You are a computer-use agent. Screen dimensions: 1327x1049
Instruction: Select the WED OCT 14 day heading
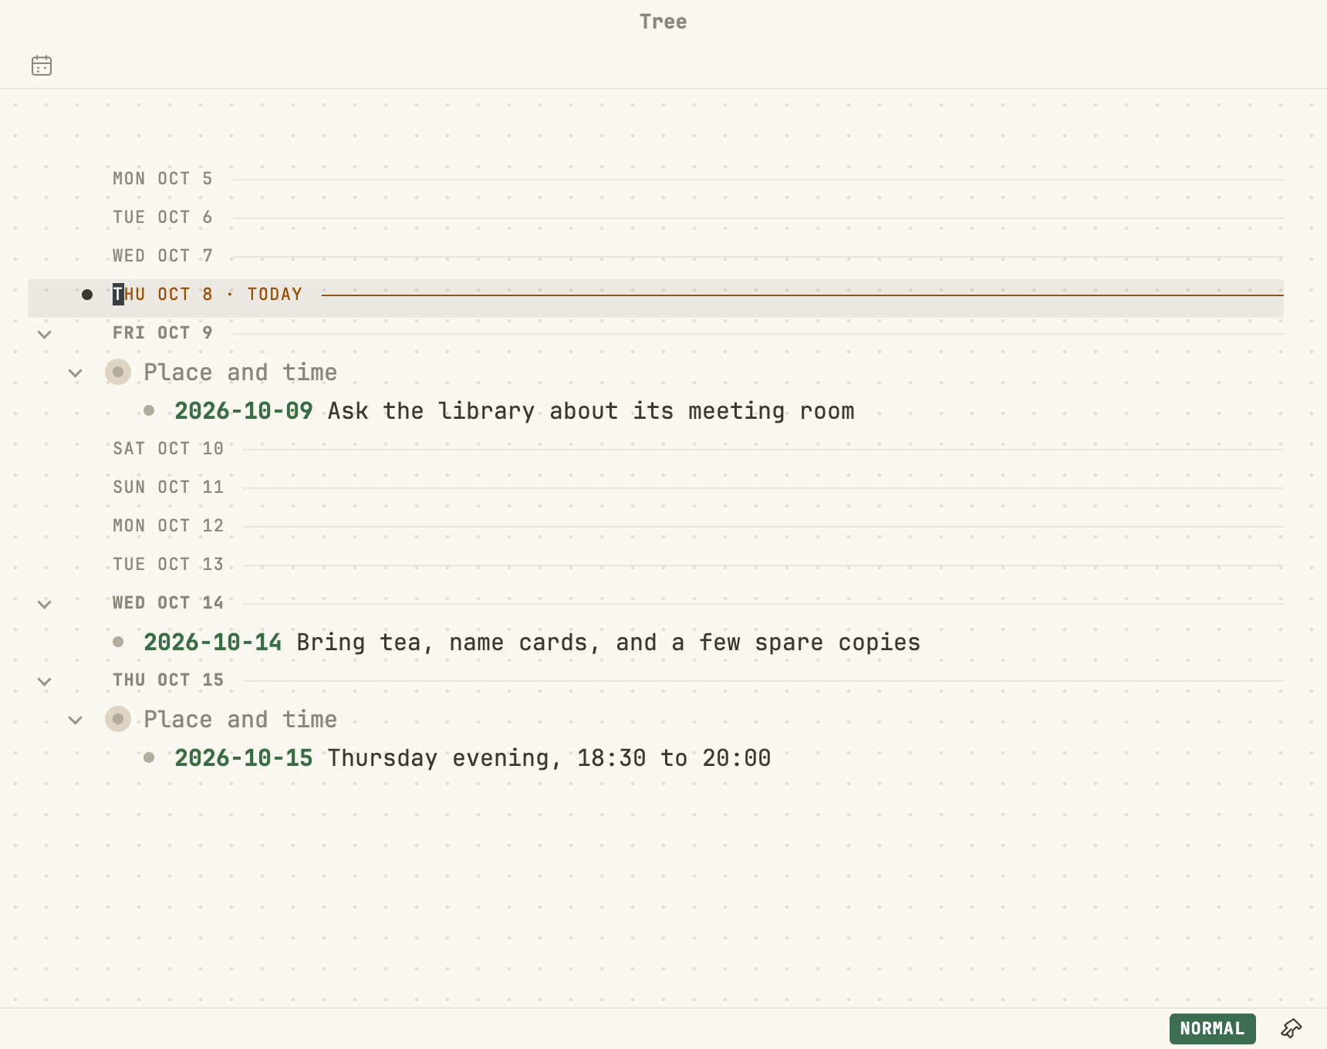click(x=168, y=603)
